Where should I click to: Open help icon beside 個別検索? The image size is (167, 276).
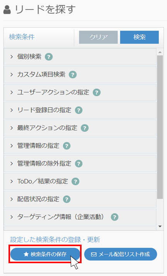click(x=49, y=57)
